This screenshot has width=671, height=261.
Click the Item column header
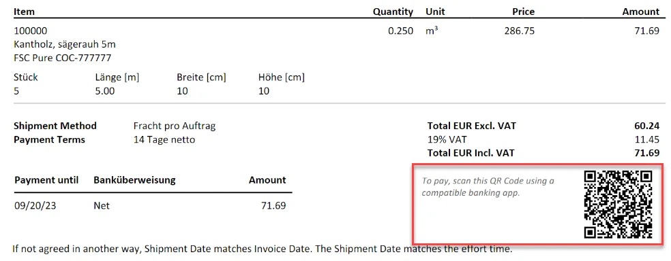pyautogui.click(x=24, y=12)
